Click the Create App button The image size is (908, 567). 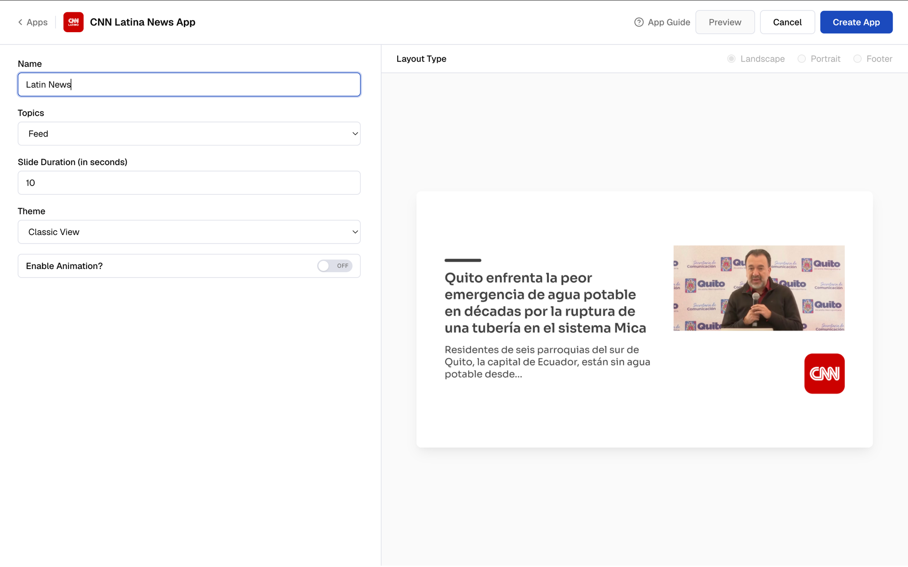[x=856, y=22]
